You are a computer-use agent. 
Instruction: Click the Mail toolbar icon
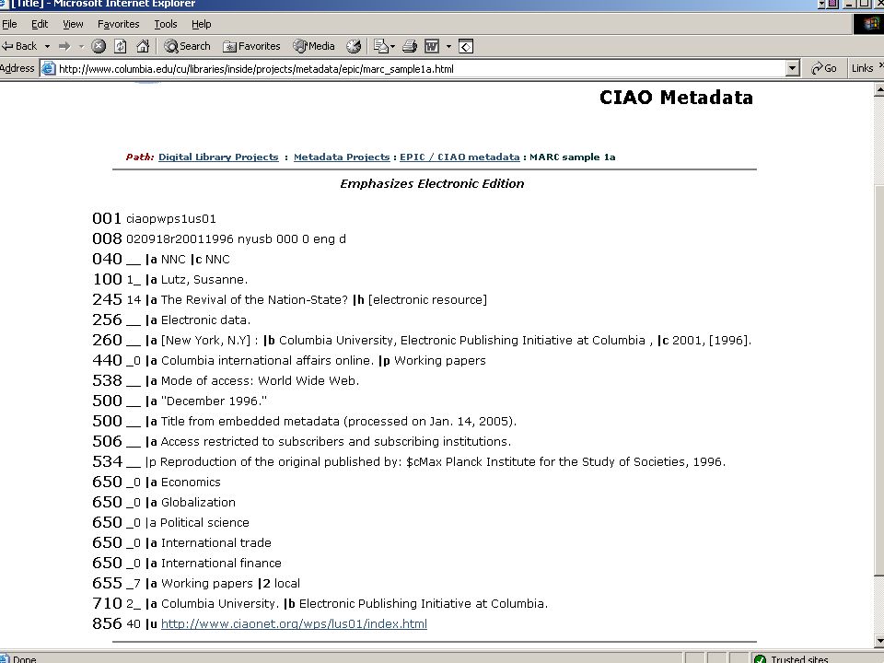[384, 46]
